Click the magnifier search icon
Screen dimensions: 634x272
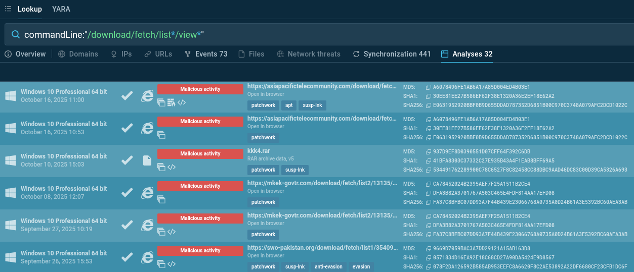click(x=16, y=35)
